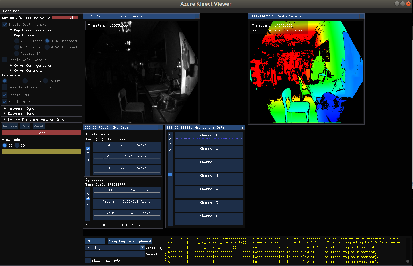This screenshot has height=266, width=413.
Task: Collapse the Depth Configuration section
Action: tap(11, 30)
